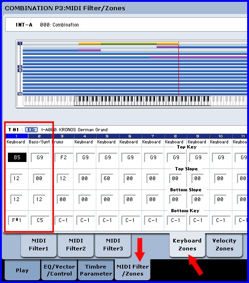Select timbre 16 marker in zone graph
The image size is (249, 283).
tap(20, 94)
